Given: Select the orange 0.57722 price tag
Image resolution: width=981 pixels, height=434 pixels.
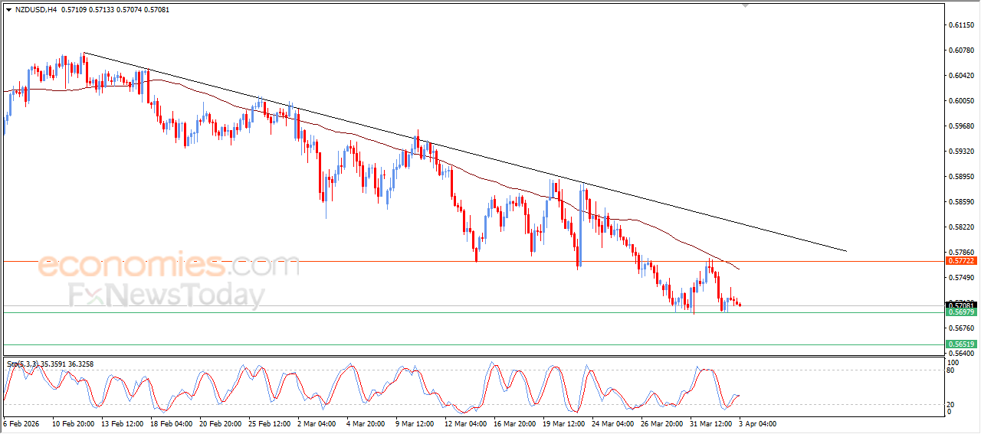Looking at the screenshot, I should pos(961,261).
